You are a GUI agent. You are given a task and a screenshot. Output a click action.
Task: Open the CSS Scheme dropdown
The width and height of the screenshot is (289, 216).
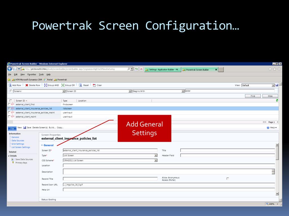pyautogui.click(x=156, y=160)
